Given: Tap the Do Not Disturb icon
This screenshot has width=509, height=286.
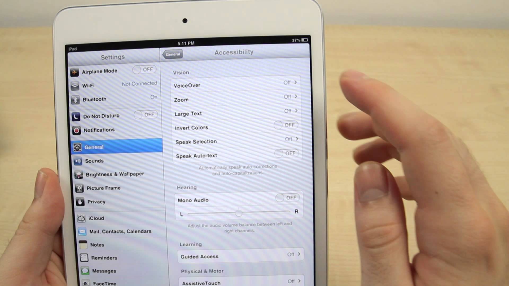Looking at the screenshot, I should (76, 116).
